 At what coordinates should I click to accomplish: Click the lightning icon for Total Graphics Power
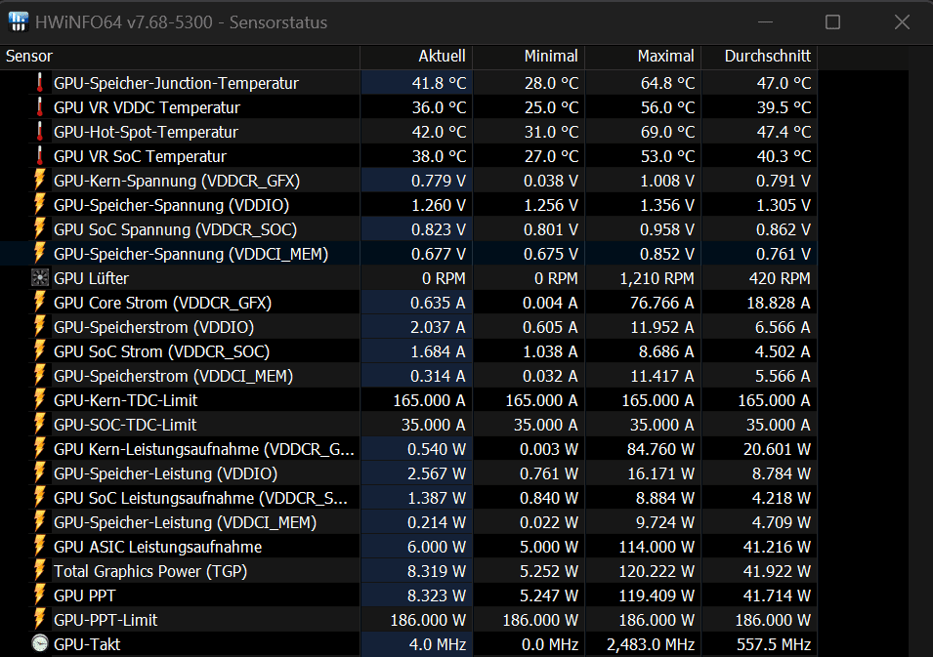[x=40, y=570]
